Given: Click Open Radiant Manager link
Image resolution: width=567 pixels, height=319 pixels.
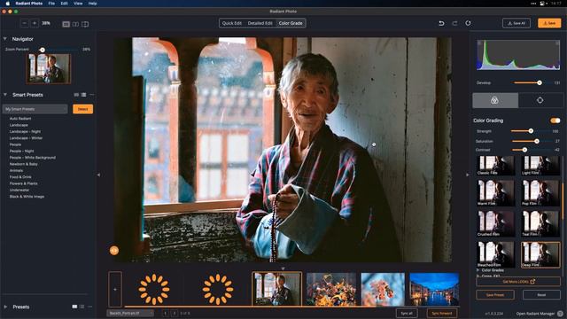Looking at the screenshot, I should (x=535, y=314).
